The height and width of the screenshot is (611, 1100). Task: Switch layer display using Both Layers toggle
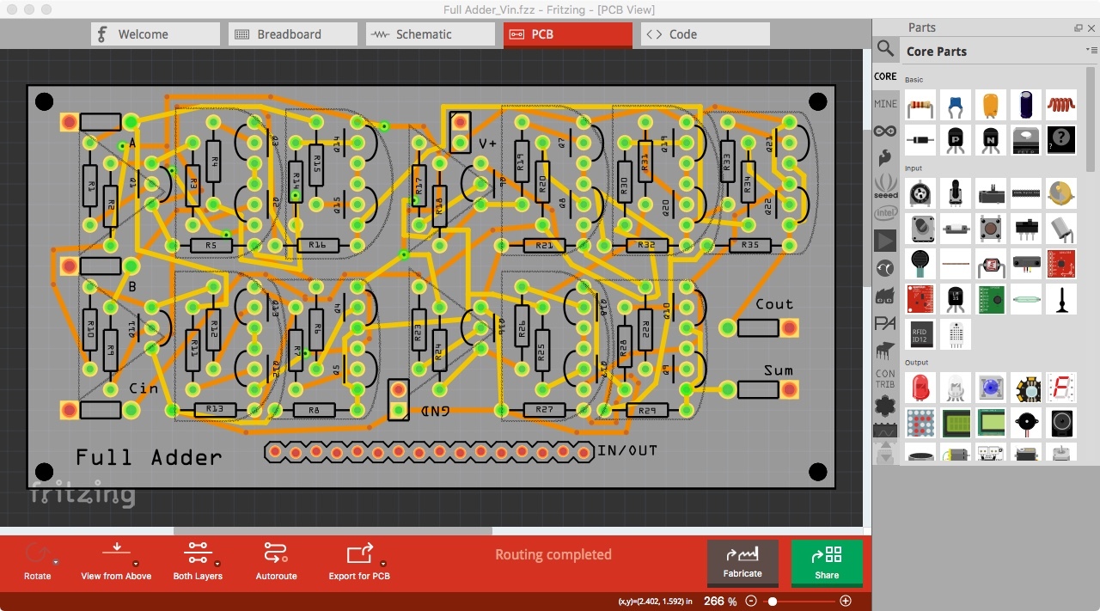(197, 560)
